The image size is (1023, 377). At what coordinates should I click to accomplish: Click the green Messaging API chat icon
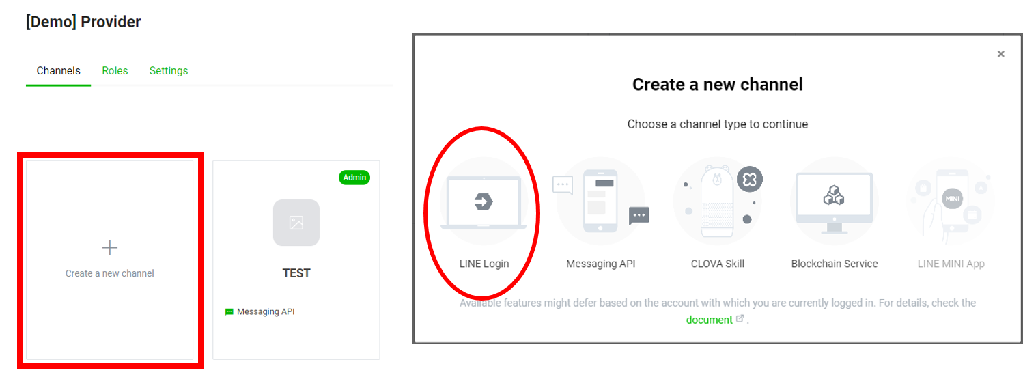[229, 312]
